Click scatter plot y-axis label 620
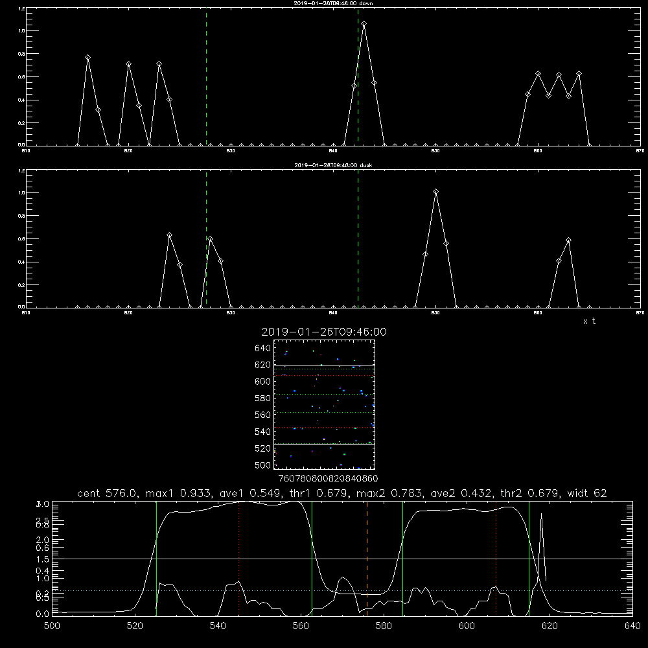Image resolution: width=648 pixels, height=648 pixels. coord(263,365)
